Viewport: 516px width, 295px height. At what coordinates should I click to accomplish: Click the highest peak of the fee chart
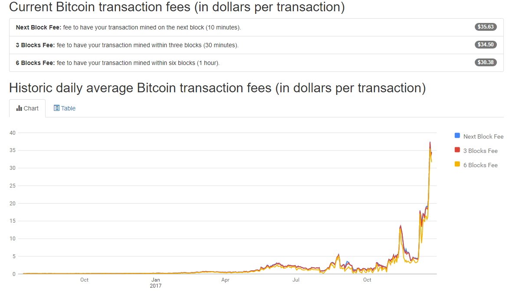430,143
